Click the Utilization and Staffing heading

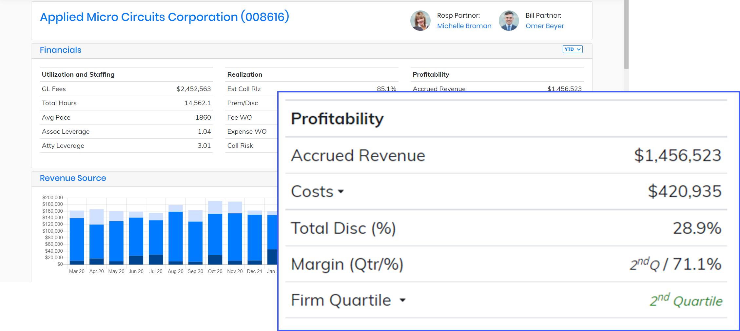78,74
